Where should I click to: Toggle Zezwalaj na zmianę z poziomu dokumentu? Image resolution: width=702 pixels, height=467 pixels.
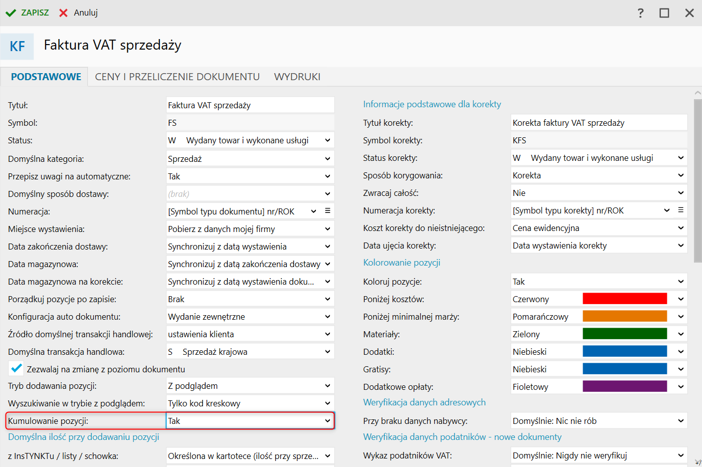pos(16,369)
